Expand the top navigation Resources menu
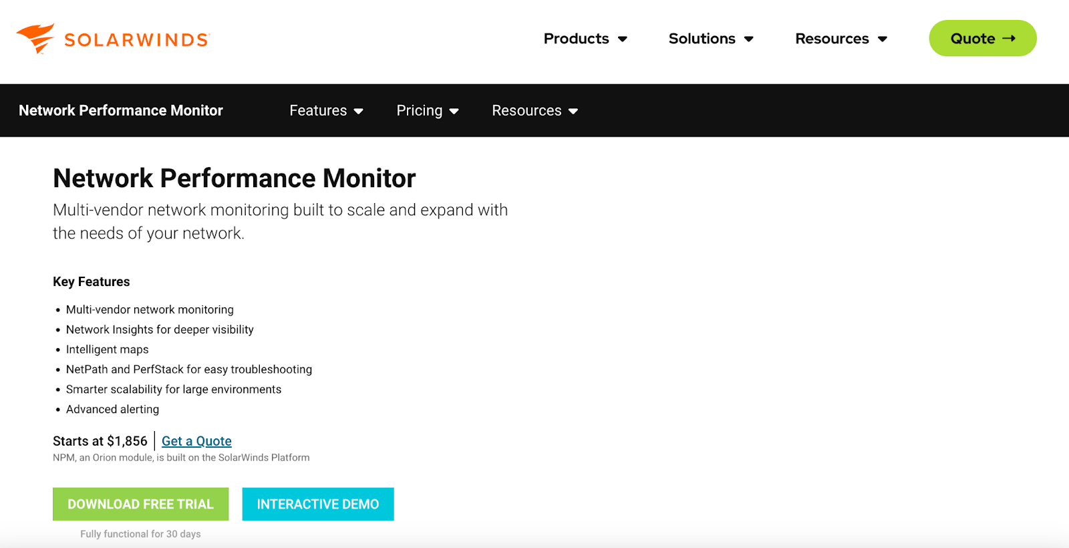The image size is (1069, 548). [832, 39]
